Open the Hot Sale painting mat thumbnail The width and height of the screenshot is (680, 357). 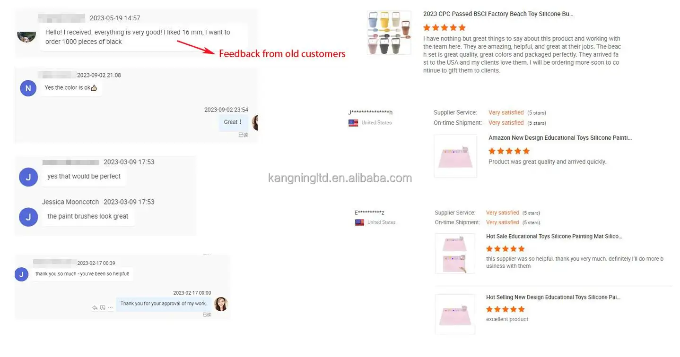pyautogui.click(x=455, y=254)
